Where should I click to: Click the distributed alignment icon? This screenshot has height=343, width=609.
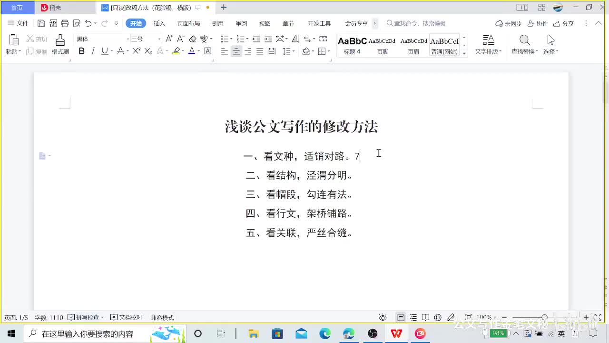point(272,51)
